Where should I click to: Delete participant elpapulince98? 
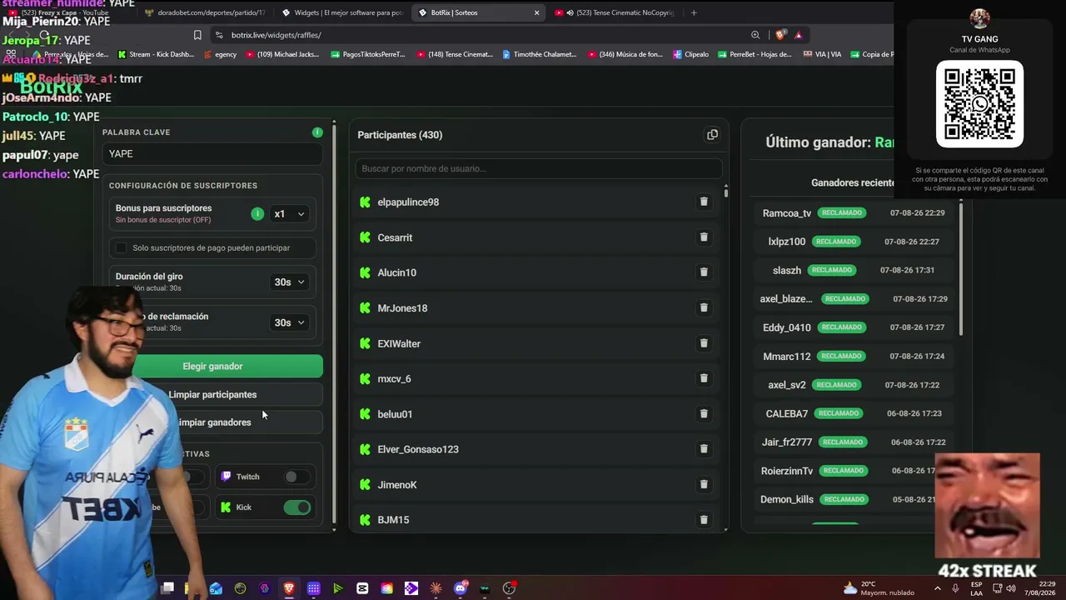[x=704, y=202]
